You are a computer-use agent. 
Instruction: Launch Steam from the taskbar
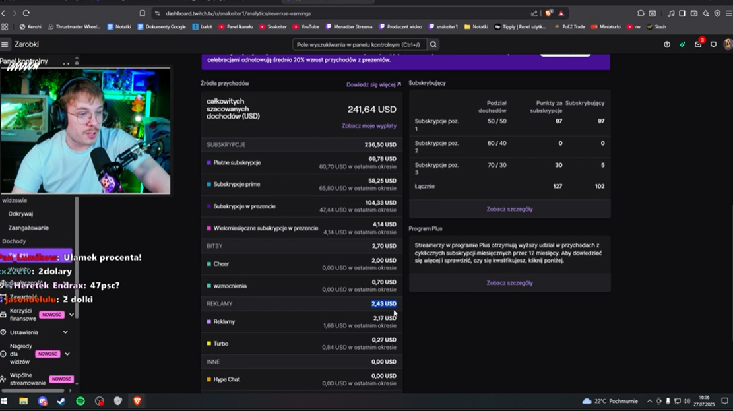click(x=61, y=401)
